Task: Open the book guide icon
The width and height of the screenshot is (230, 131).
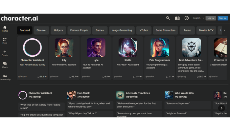Action: point(177,18)
